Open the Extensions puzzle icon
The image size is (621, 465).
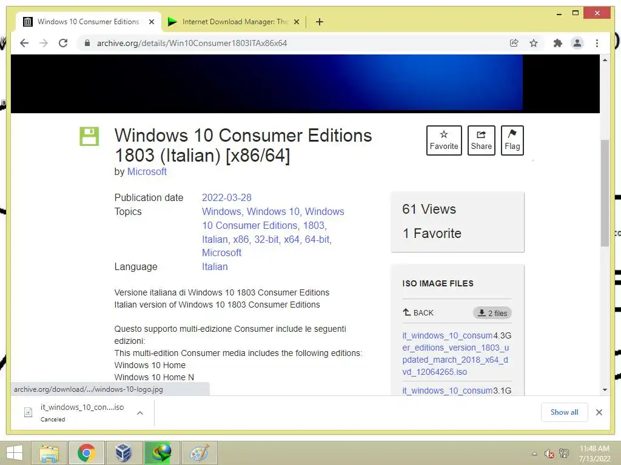click(x=558, y=43)
